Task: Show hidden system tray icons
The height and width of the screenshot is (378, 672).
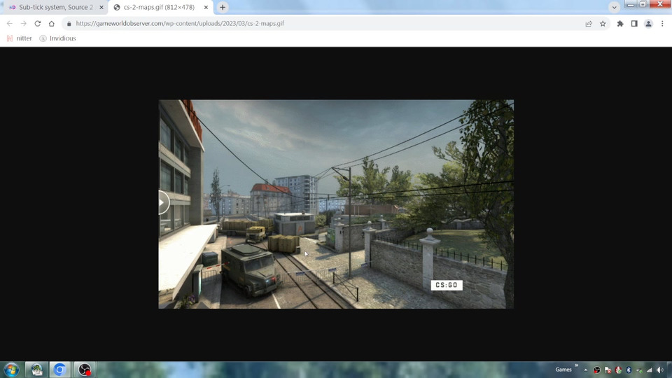Action: pos(585,370)
